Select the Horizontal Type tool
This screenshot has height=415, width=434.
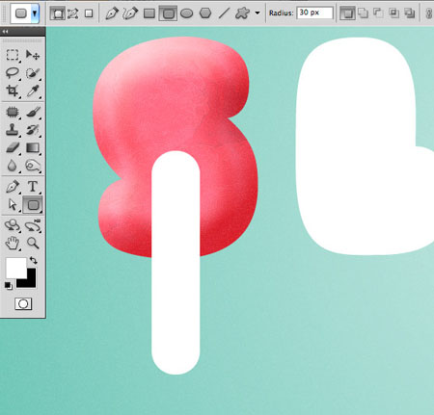(33, 186)
